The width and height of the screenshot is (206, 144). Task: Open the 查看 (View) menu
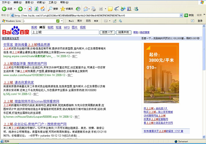coord(29,2)
